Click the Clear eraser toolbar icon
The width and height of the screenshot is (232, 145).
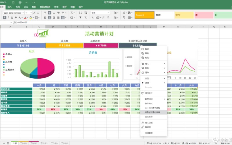[x=125, y=13]
